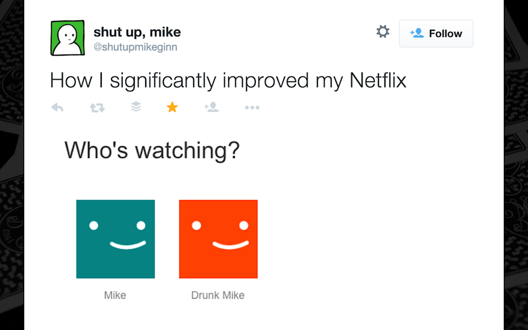This screenshot has width=528, height=330.
Task: Reply to the tweet
Action: tap(57, 107)
